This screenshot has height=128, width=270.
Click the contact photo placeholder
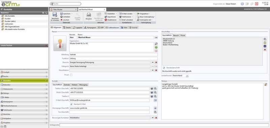[x=60, y=43]
